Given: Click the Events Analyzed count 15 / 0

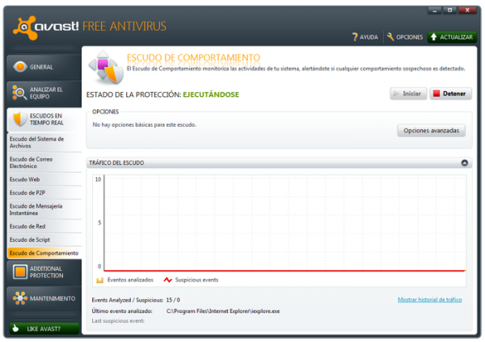Looking at the screenshot, I should (173, 300).
